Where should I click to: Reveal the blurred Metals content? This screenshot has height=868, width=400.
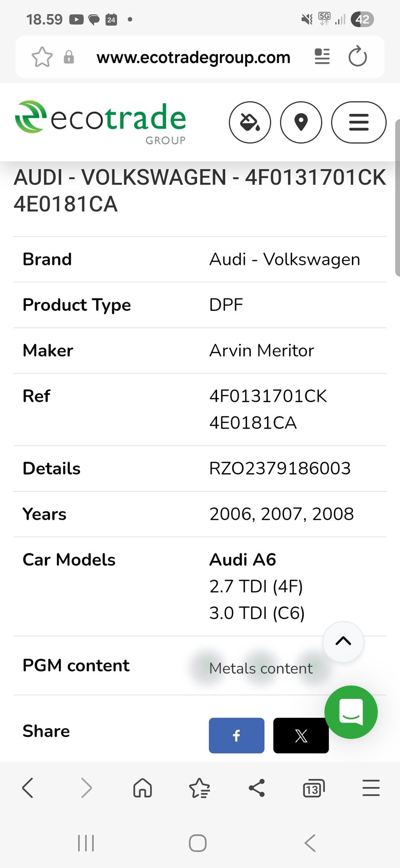pyautogui.click(x=260, y=668)
